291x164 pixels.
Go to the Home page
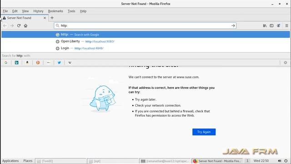(25, 26)
